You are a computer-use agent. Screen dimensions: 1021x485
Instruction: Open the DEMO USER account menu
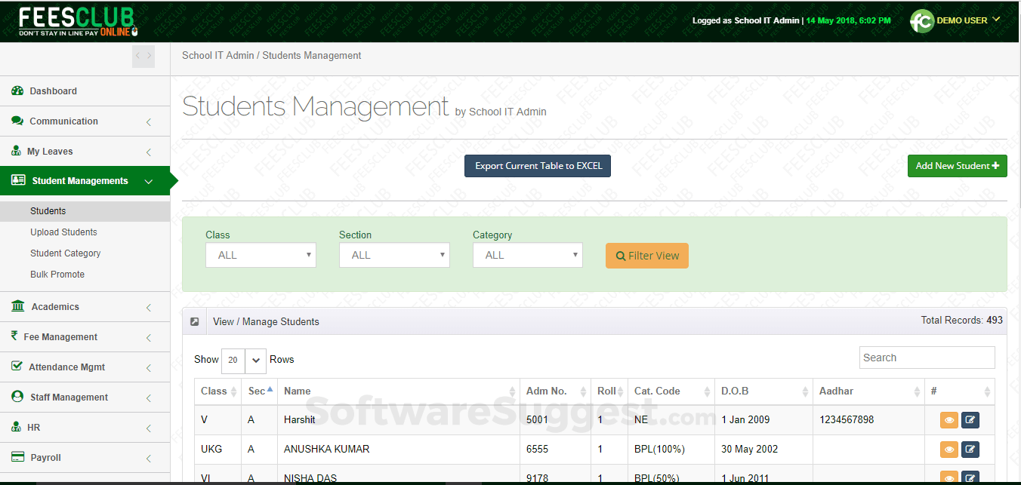pyautogui.click(x=968, y=20)
